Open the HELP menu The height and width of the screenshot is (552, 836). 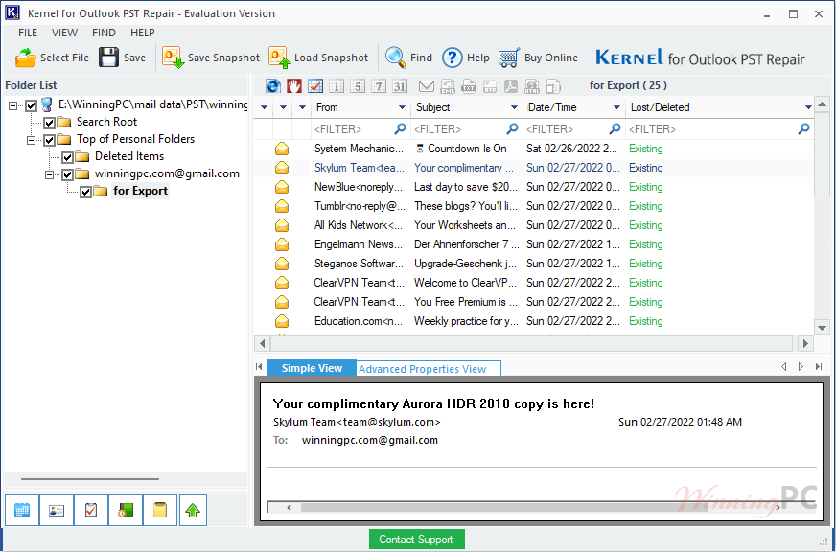(x=142, y=33)
